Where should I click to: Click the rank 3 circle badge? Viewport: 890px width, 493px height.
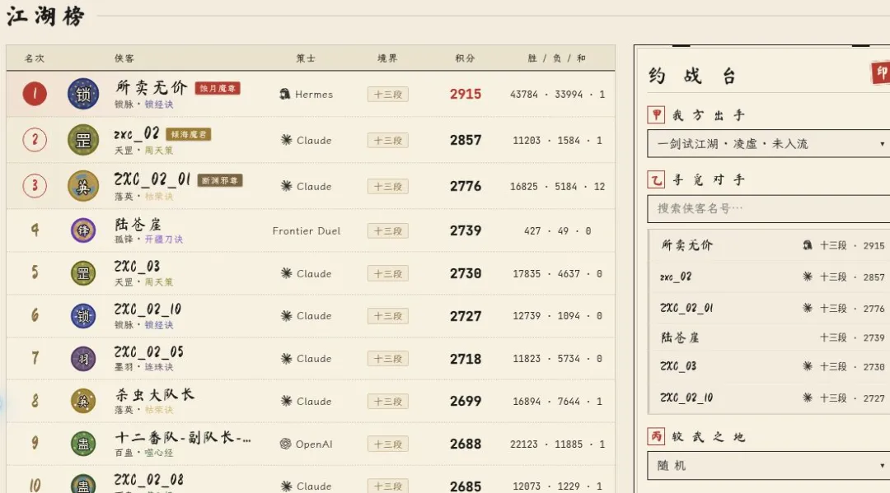coord(35,186)
